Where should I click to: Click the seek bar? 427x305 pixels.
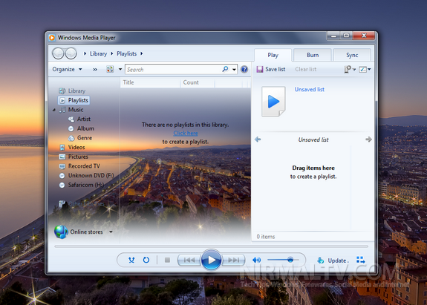[x=211, y=246]
